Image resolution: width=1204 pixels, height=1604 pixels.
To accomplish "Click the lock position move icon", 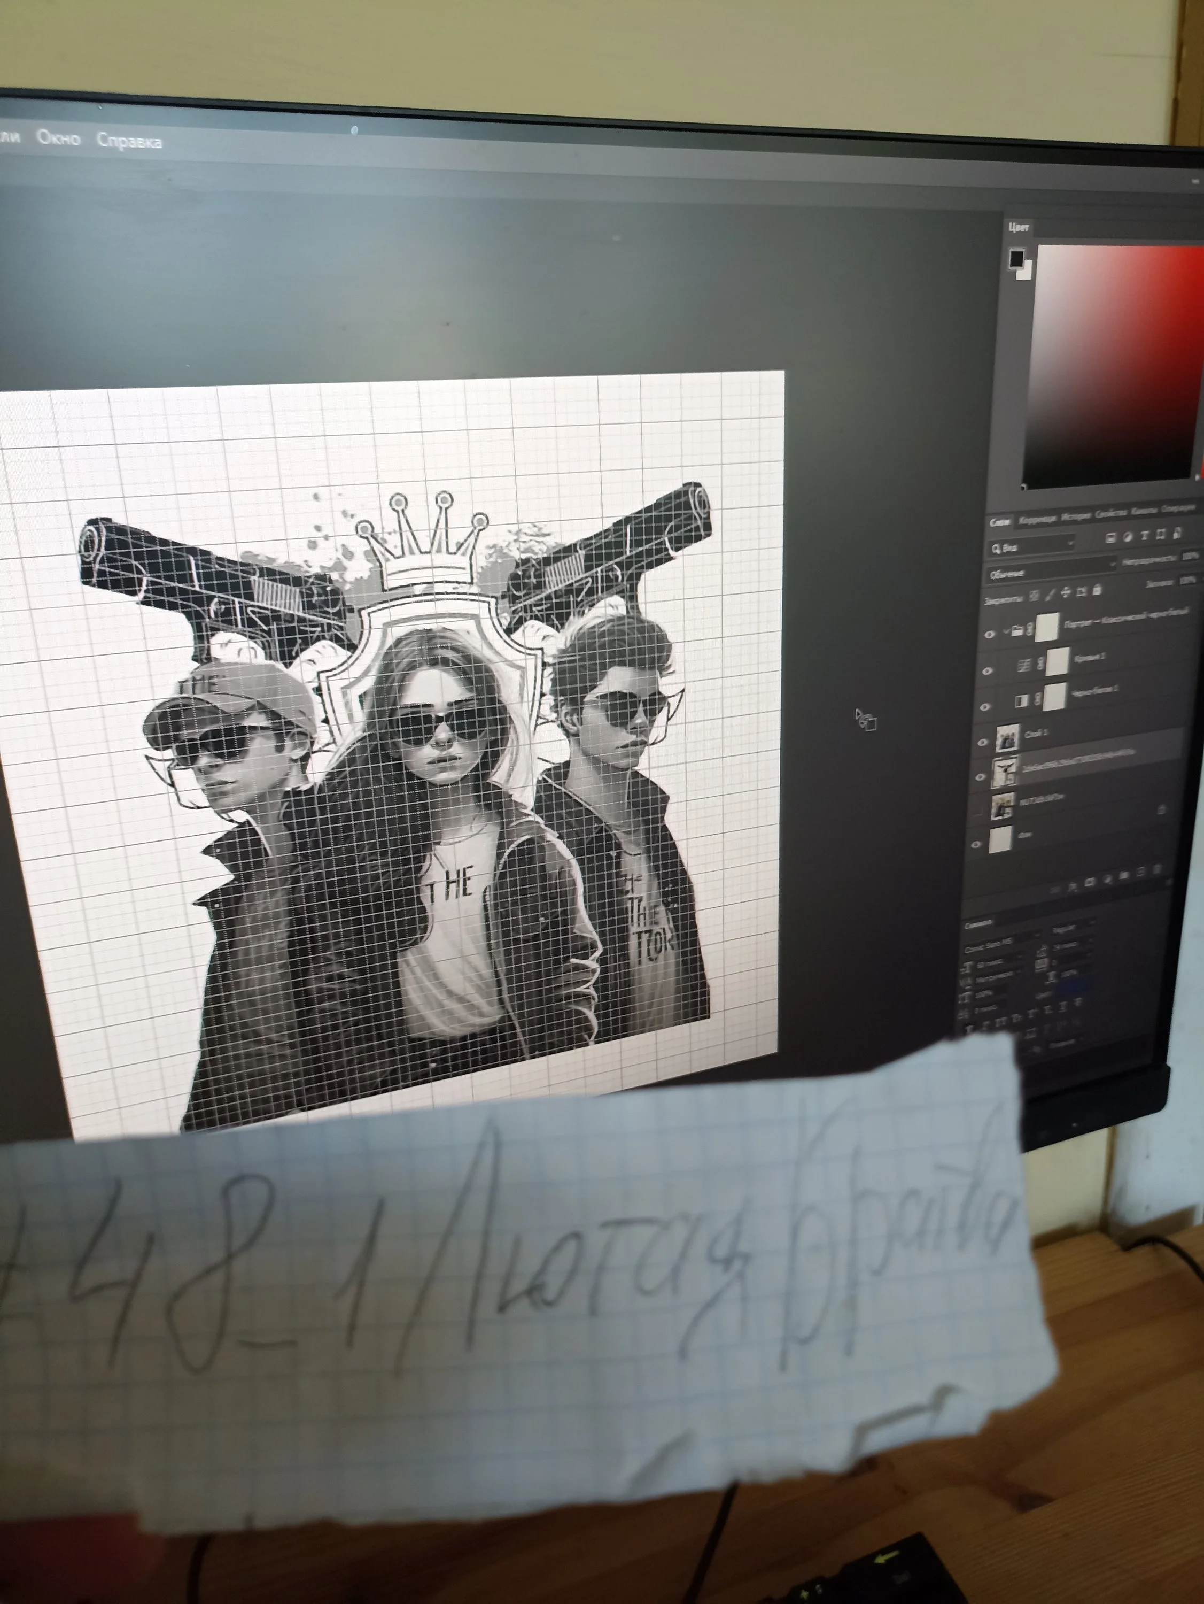I will coord(1066,592).
